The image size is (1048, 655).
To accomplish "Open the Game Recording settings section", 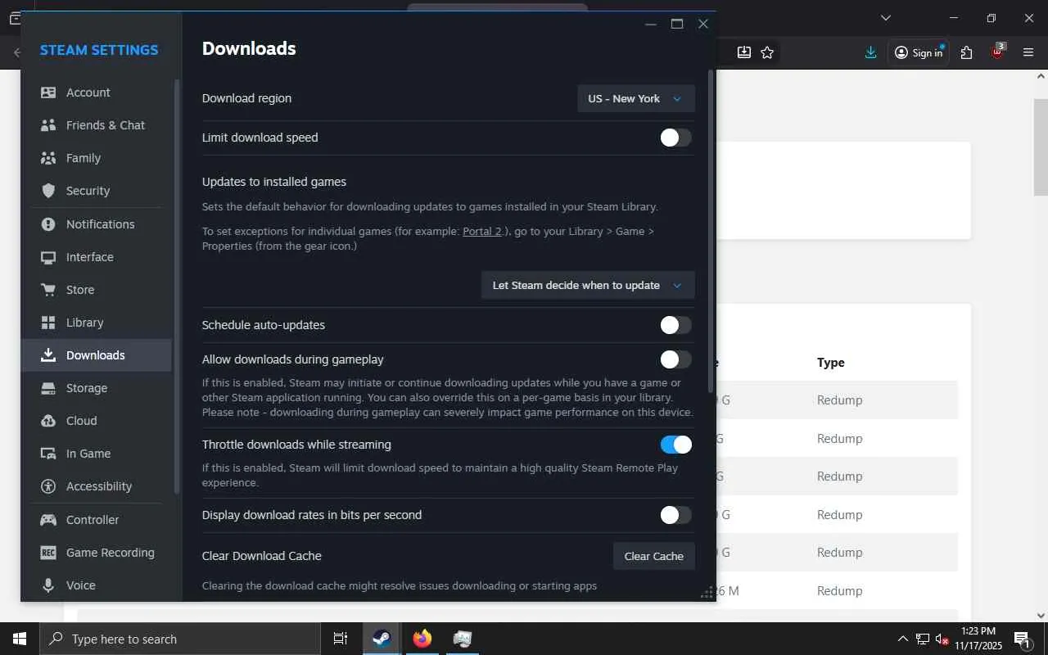I will point(96,553).
